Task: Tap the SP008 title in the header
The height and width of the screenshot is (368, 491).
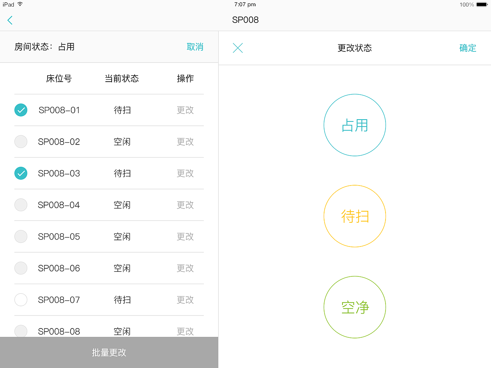Action: point(245,20)
